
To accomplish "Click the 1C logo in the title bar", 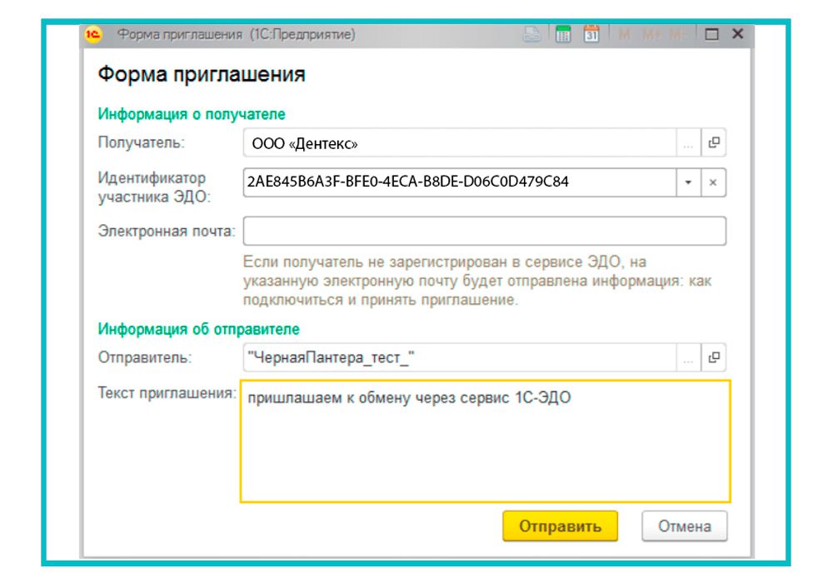I will pos(93,34).
